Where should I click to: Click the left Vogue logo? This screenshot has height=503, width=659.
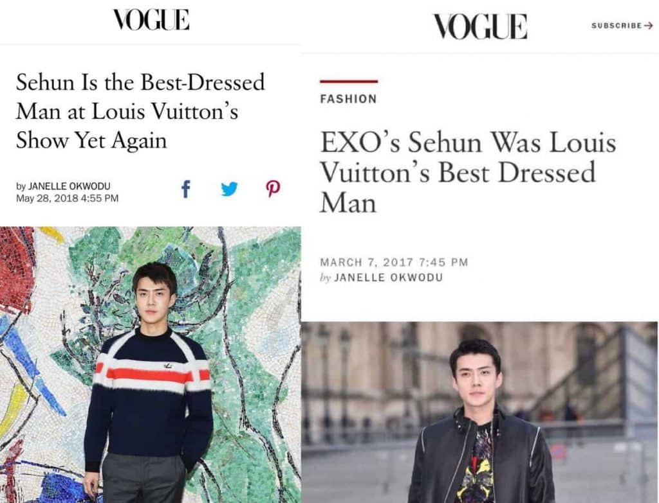point(151,20)
